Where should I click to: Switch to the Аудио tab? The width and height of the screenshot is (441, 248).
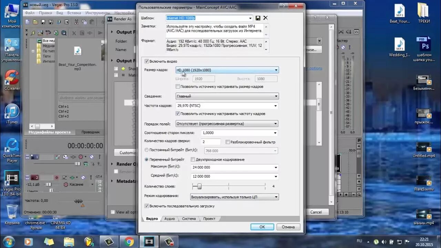(170, 219)
